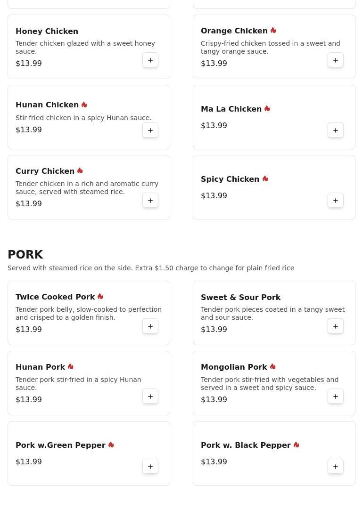Add Ma La Chicken to cart

pos(336,130)
